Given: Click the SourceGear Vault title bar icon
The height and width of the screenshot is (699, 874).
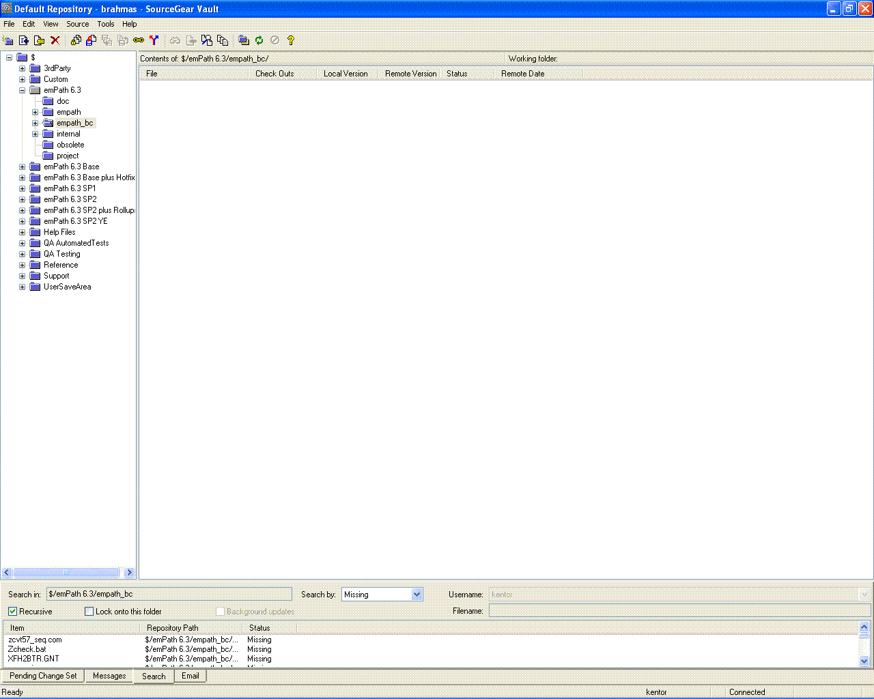Looking at the screenshot, I should [x=7, y=8].
